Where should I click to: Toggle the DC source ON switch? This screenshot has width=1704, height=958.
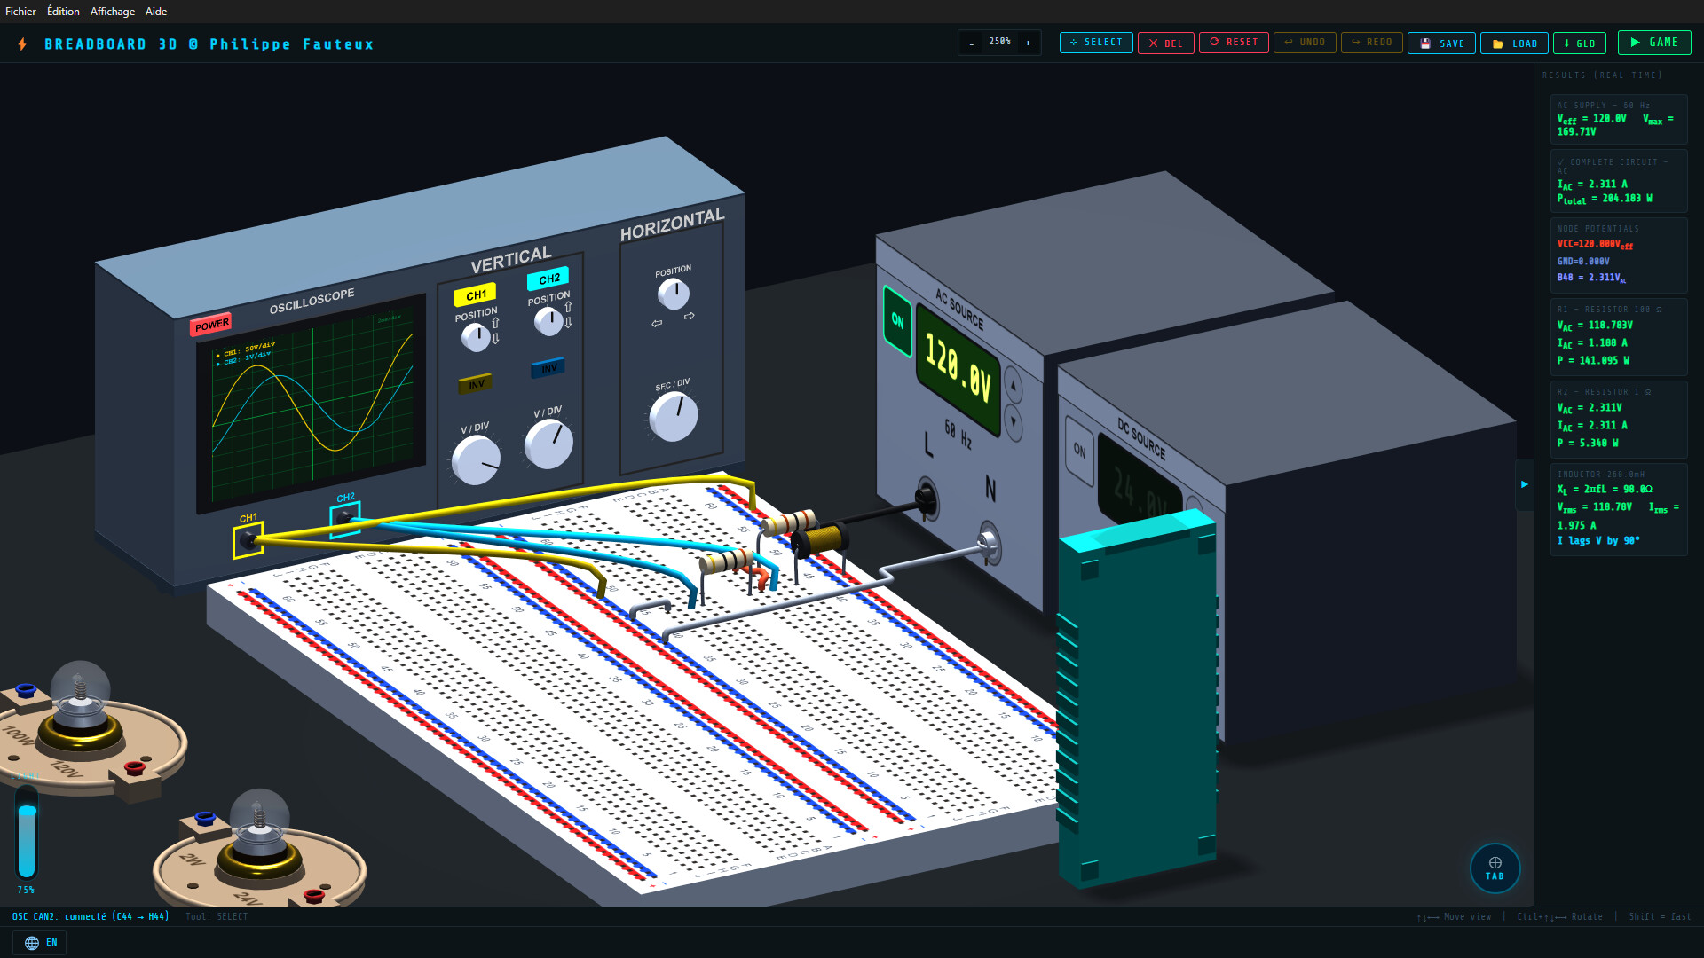tap(1079, 450)
